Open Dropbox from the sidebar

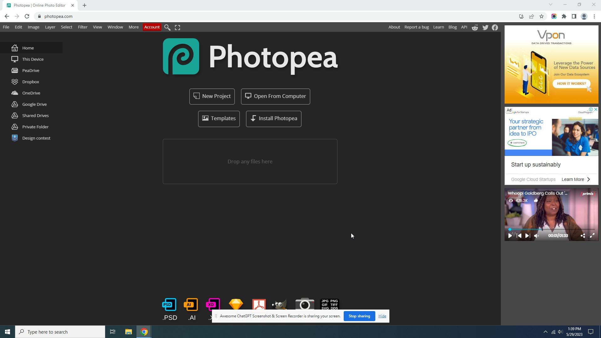[x=31, y=82]
